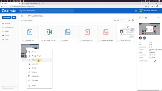The height and width of the screenshot is (91, 162).
Task: Select the DIKLAT PRAJABATA image file
Action: click(126, 34)
